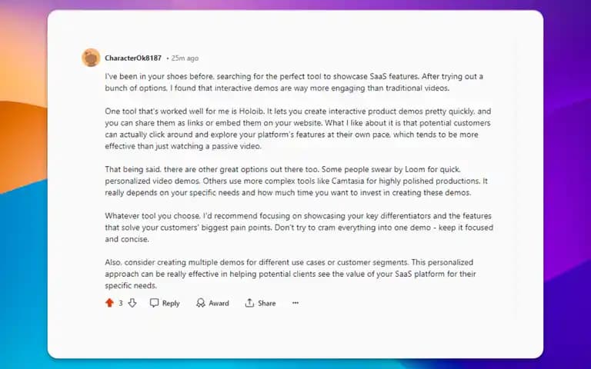This screenshot has height=369, width=591.
Task: Click the vote count number 3
Action: click(121, 303)
